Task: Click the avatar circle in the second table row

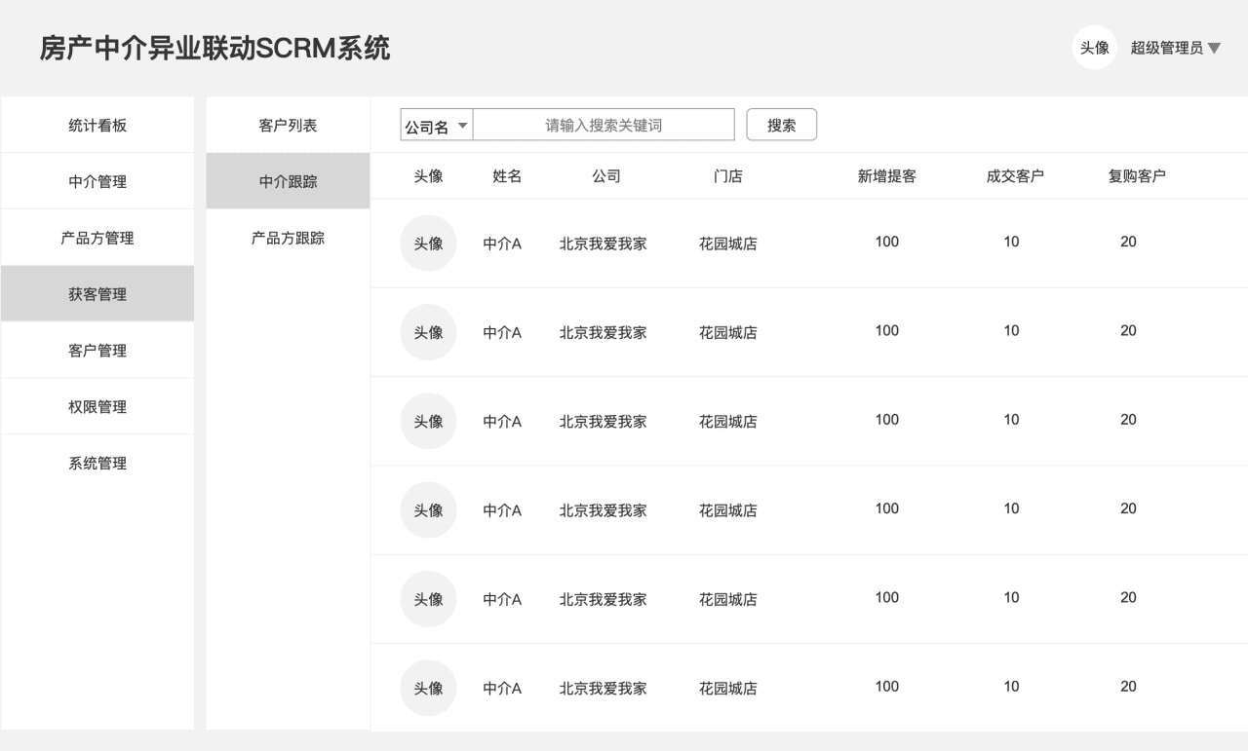Action: pyautogui.click(x=428, y=332)
